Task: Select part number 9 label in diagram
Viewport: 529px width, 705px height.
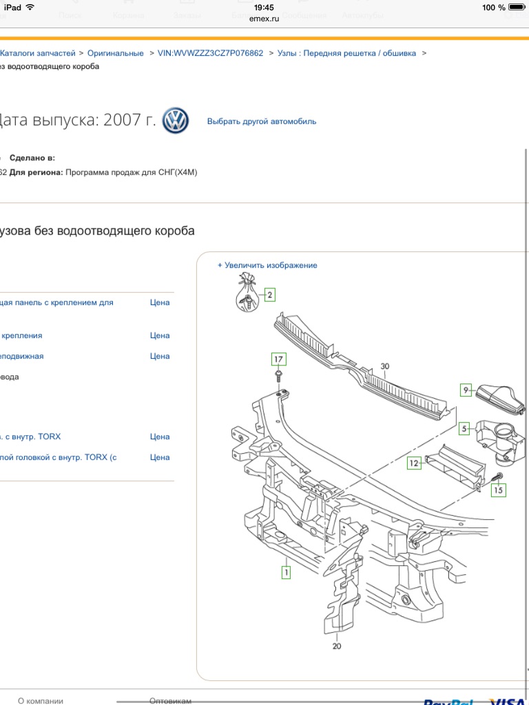Action: click(x=466, y=390)
